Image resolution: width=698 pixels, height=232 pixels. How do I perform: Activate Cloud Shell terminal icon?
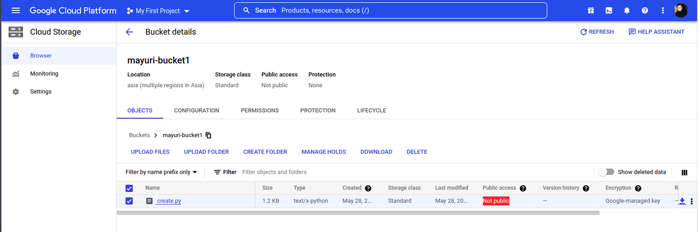click(609, 10)
